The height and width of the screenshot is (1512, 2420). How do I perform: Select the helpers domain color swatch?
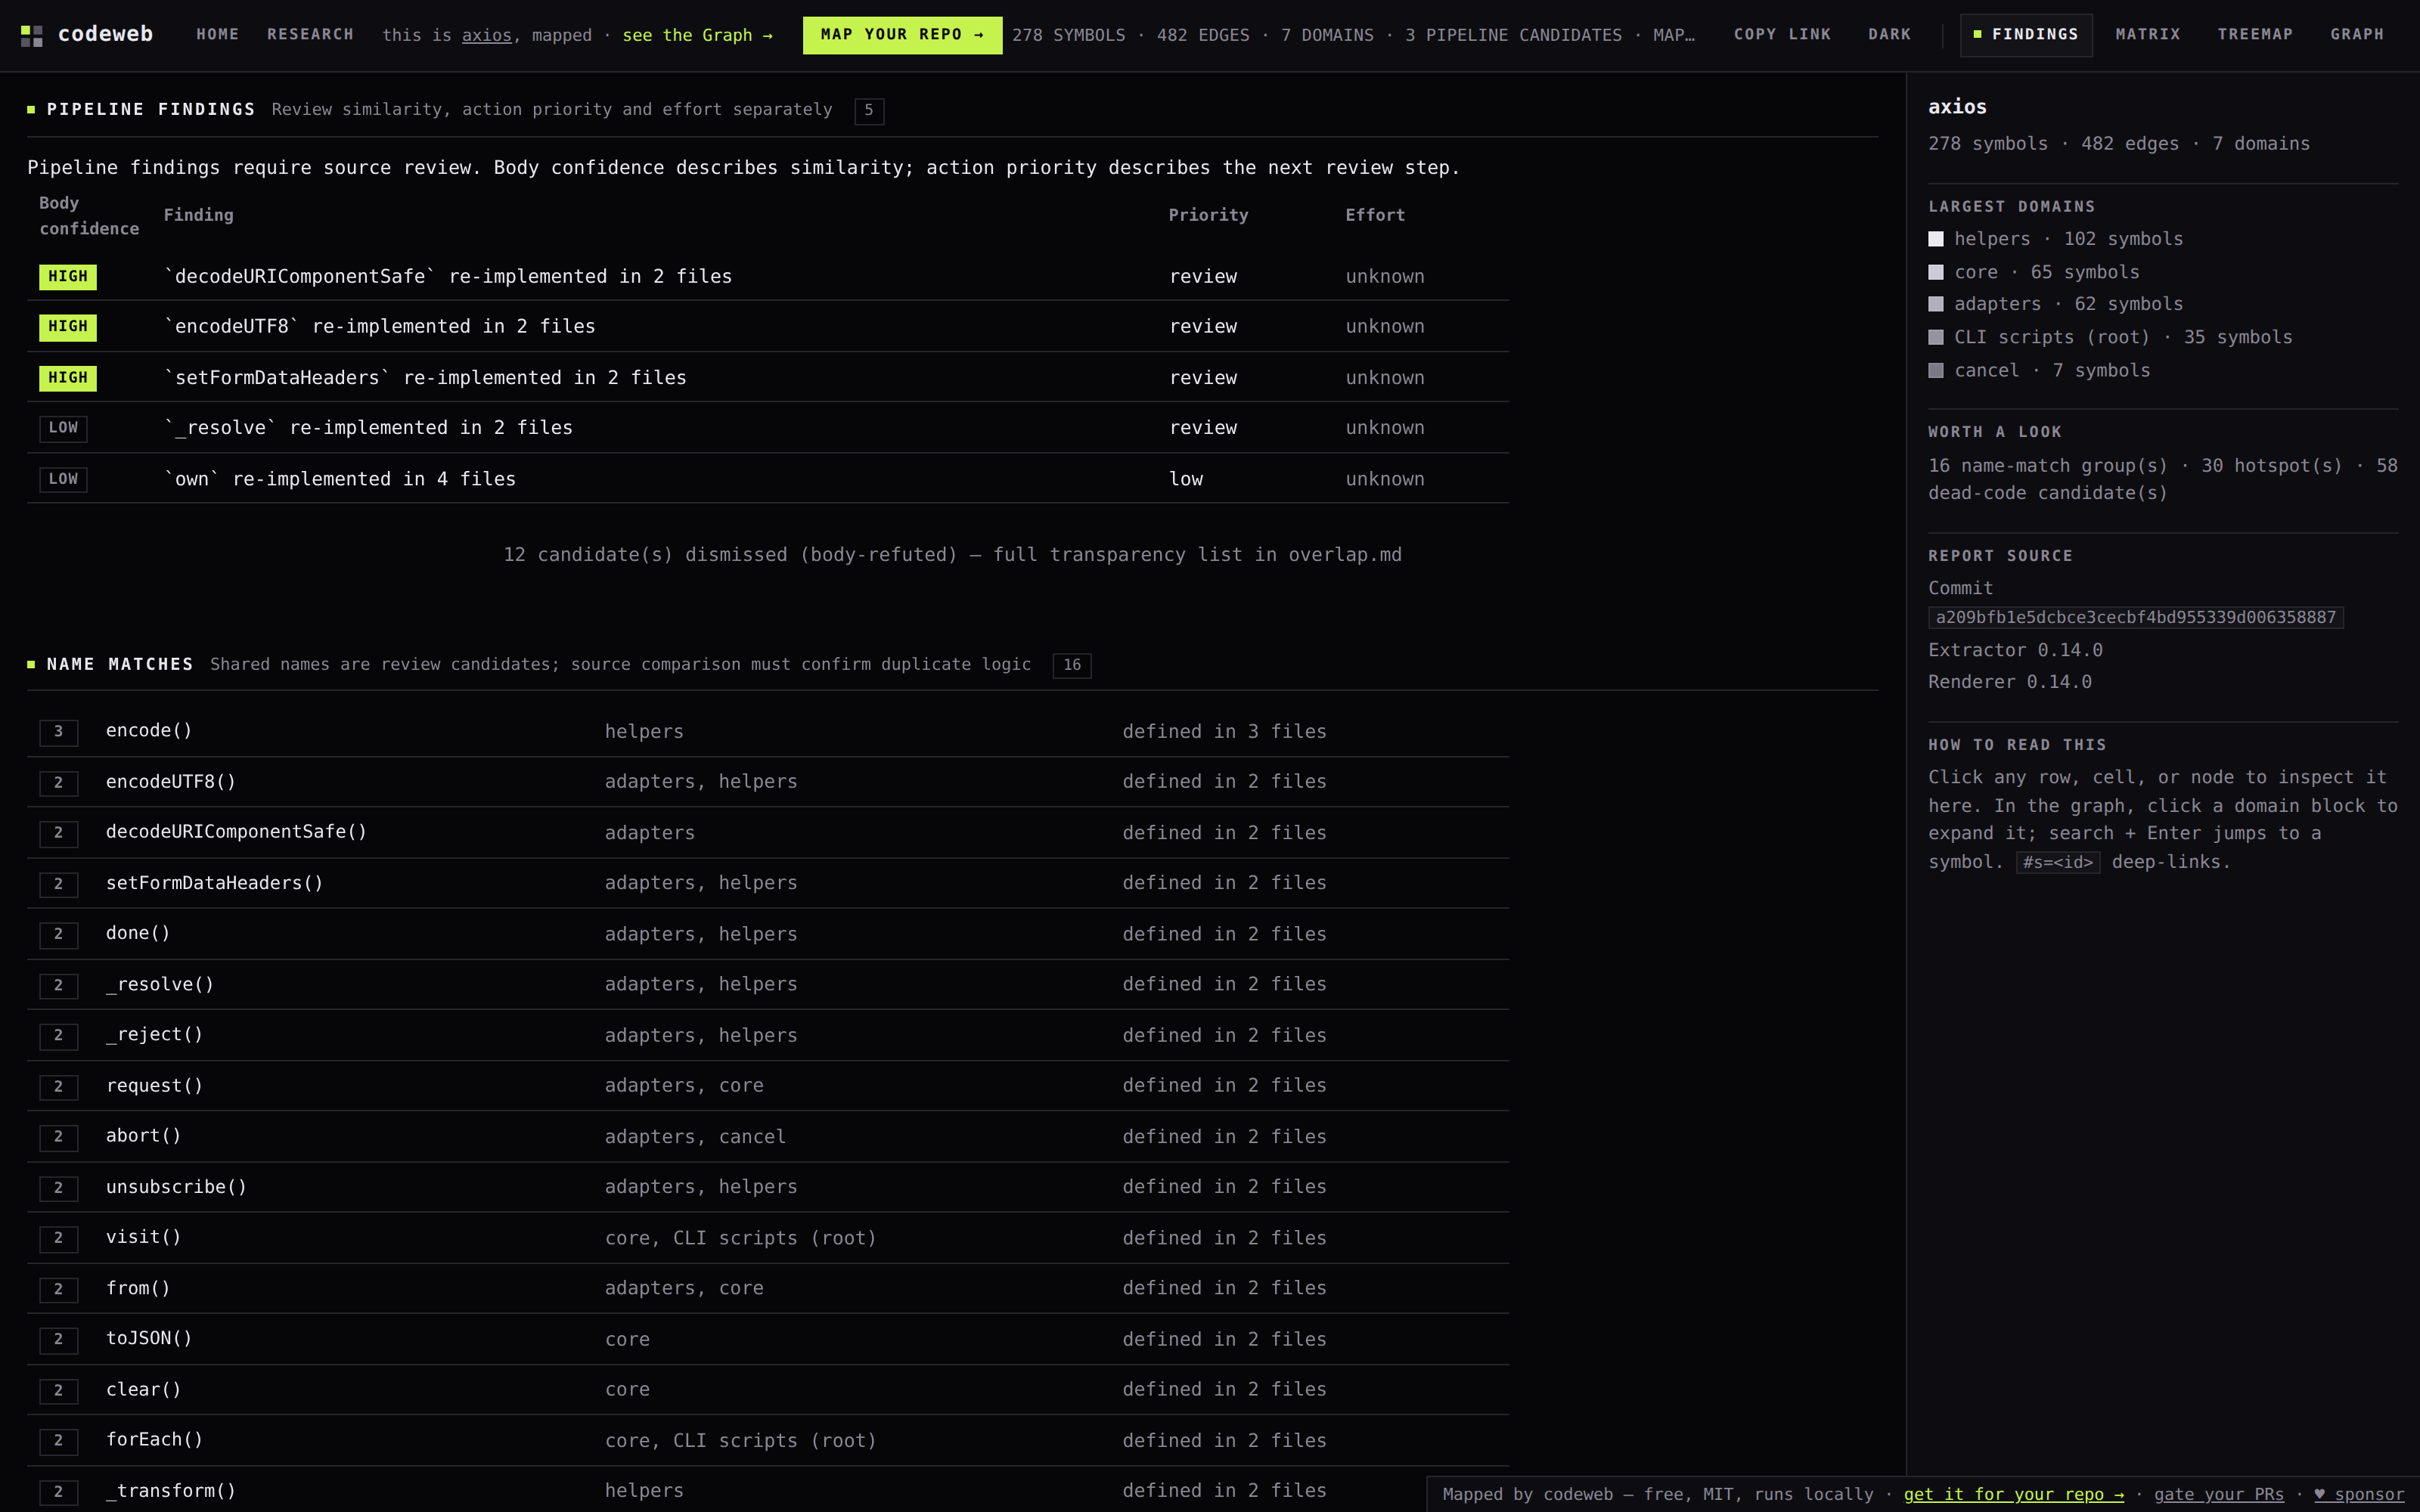tap(1936, 239)
